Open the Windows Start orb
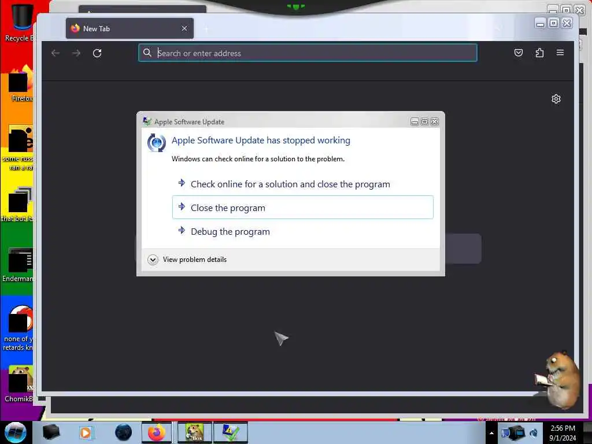Viewport: 592px width, 444px height. (16, 432)
